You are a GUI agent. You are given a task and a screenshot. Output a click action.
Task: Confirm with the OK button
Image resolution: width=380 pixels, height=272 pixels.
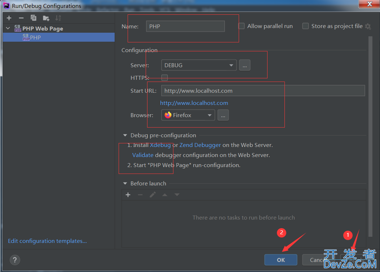point(280,260)
